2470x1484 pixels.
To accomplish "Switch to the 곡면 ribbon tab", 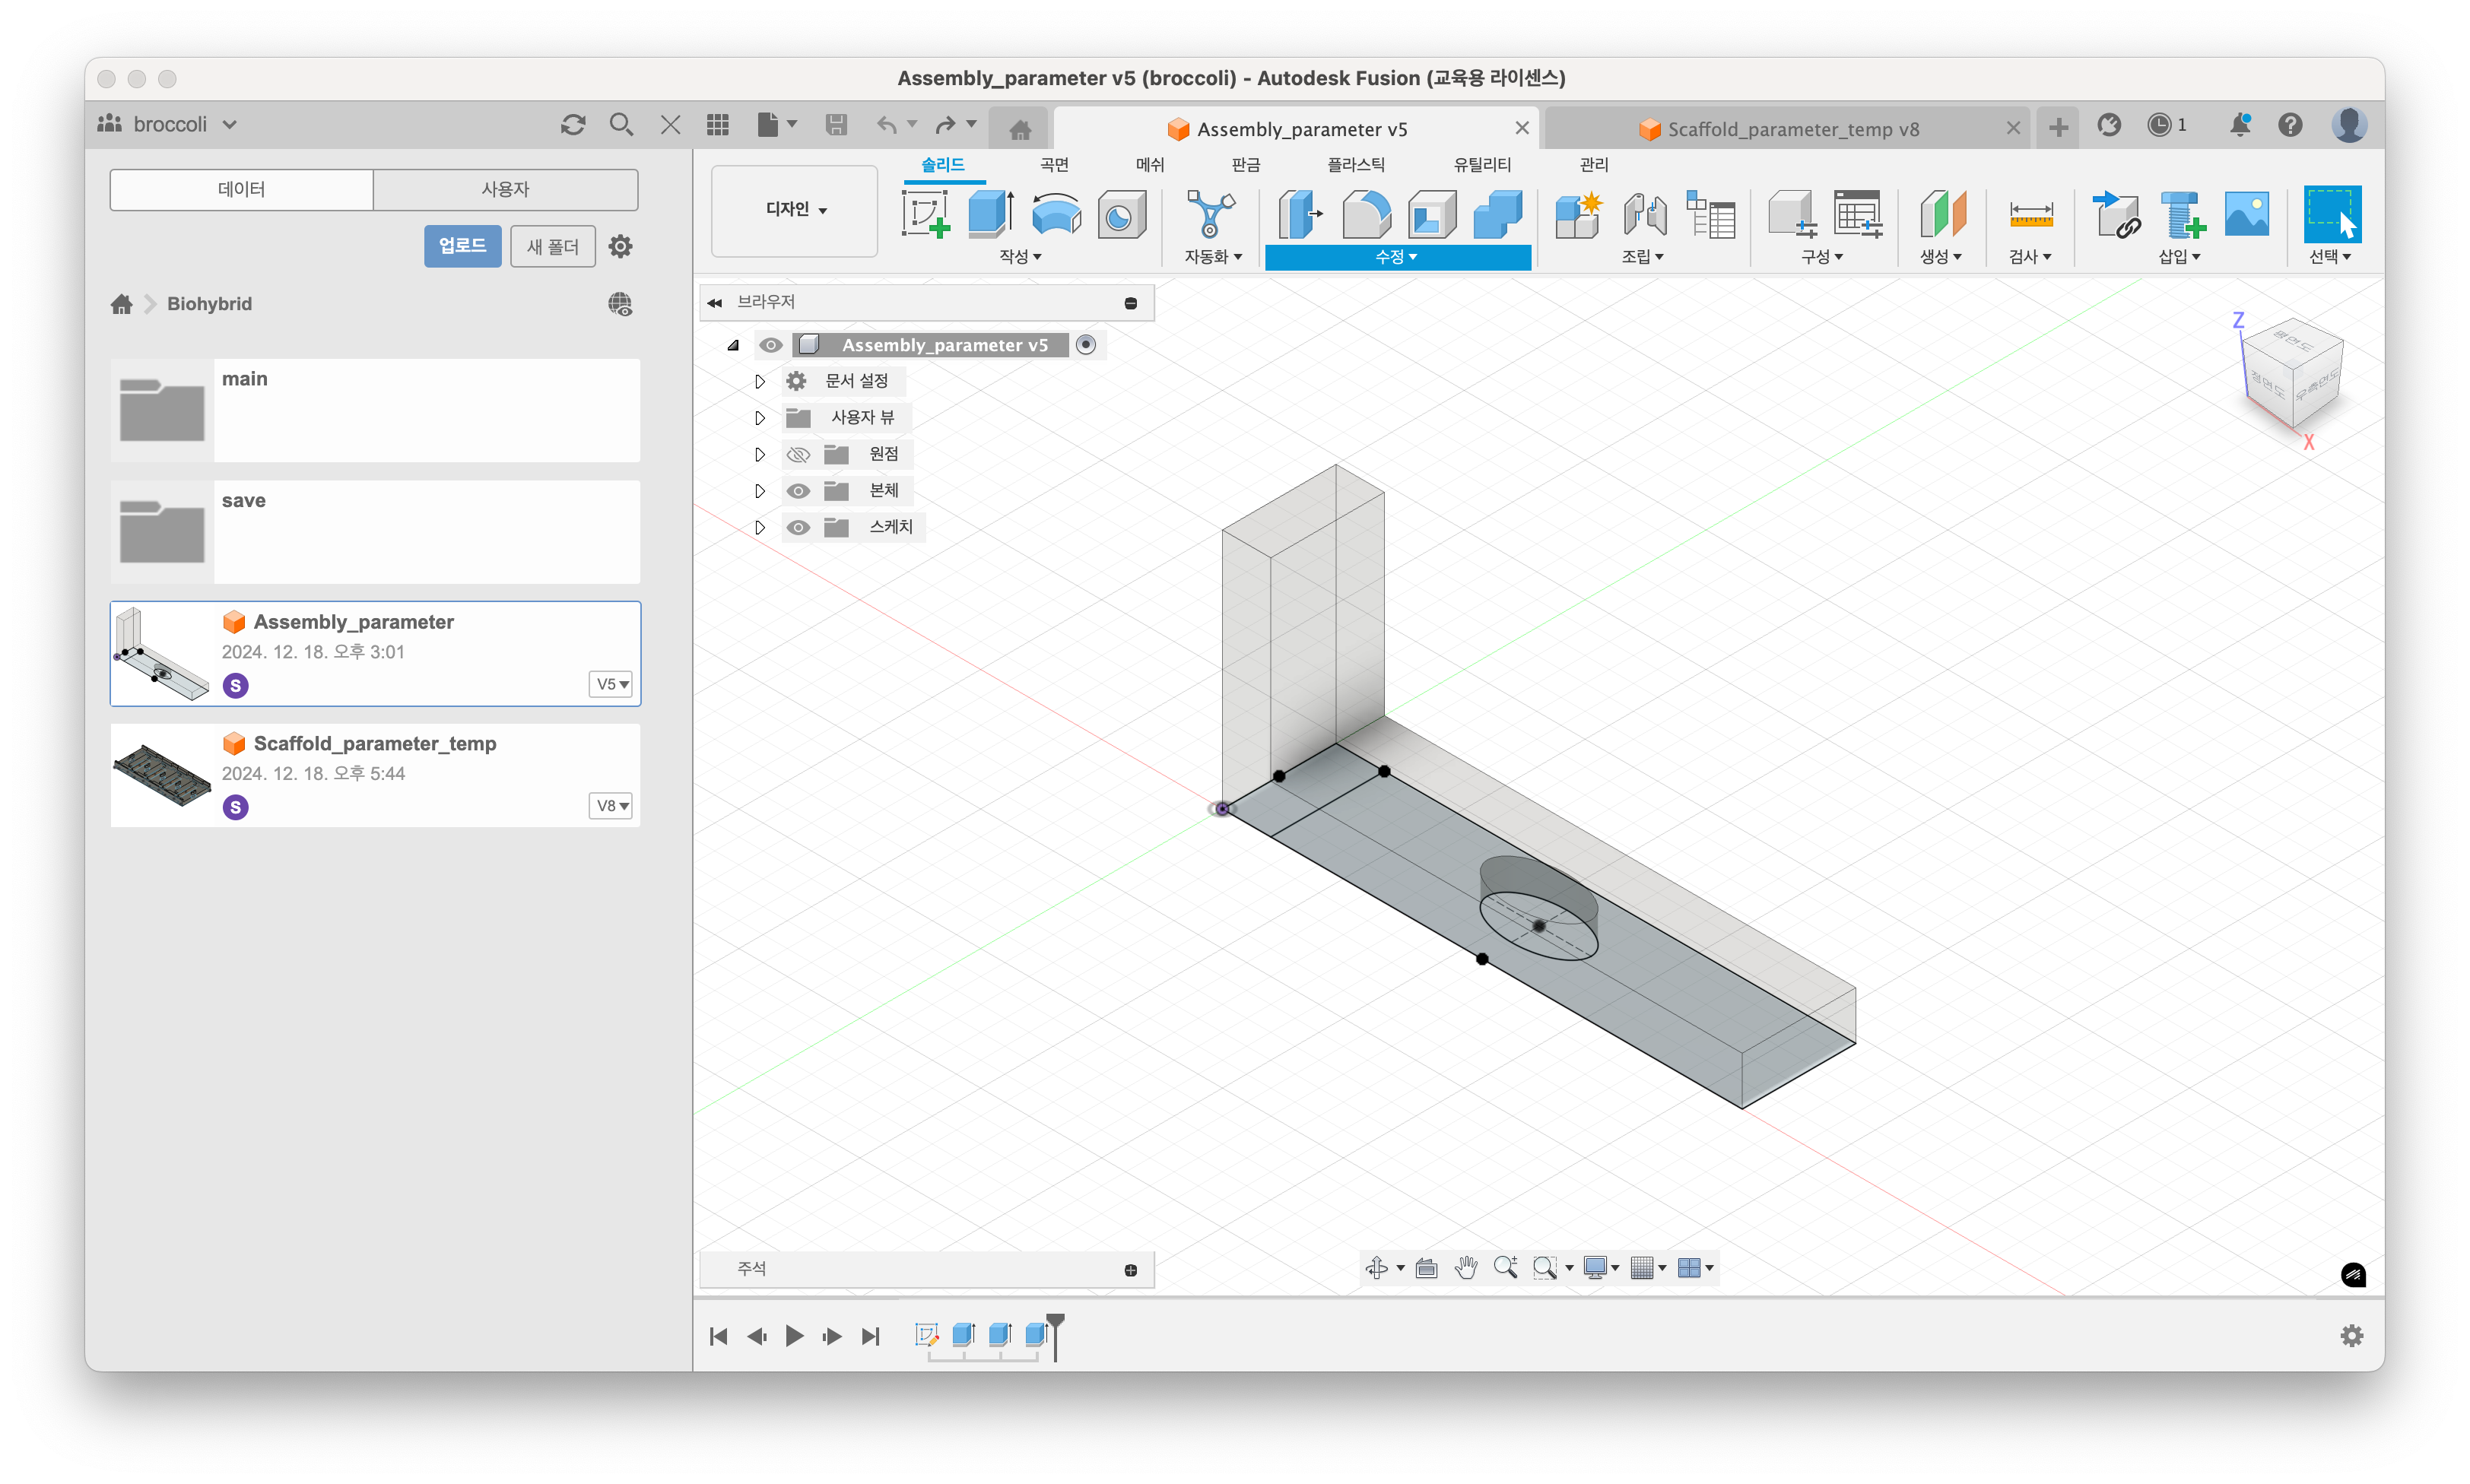I will tap(1054, 164).
